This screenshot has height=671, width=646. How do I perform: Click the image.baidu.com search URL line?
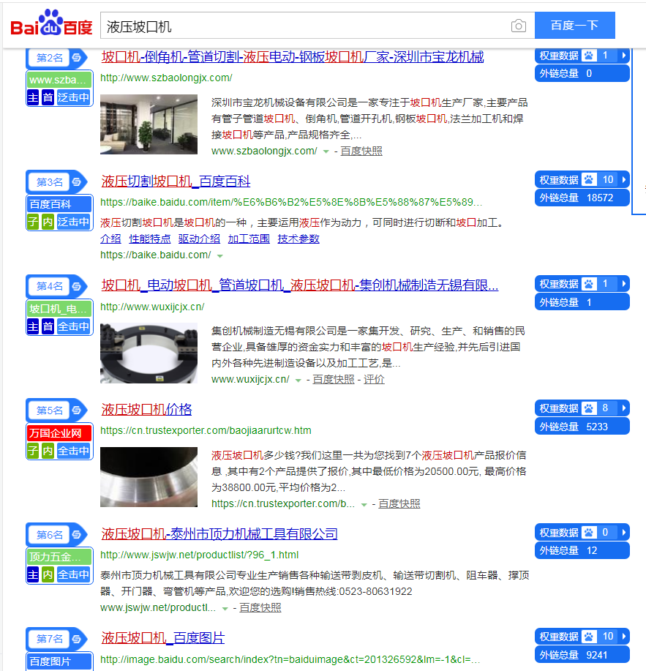(290, 659)
